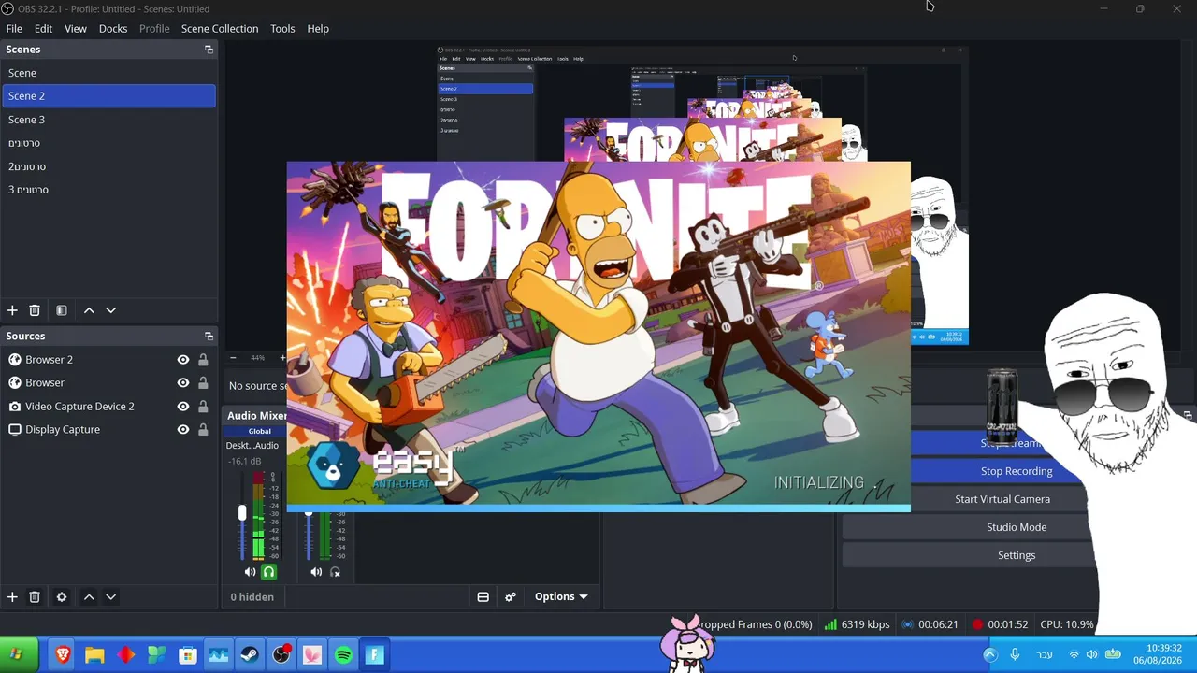Click the "CPU: 10.9%" status readout
1197x673 pixels.
pyautogui.click(x=1067, y=624)
